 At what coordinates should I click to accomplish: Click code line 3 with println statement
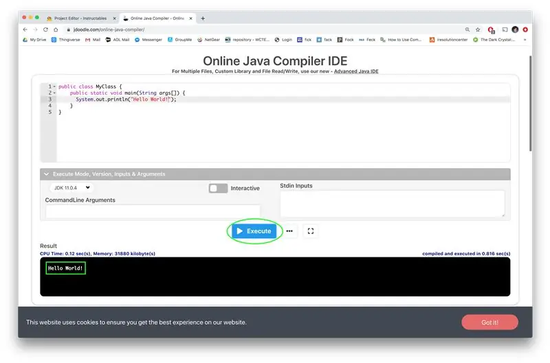[126, 99]
